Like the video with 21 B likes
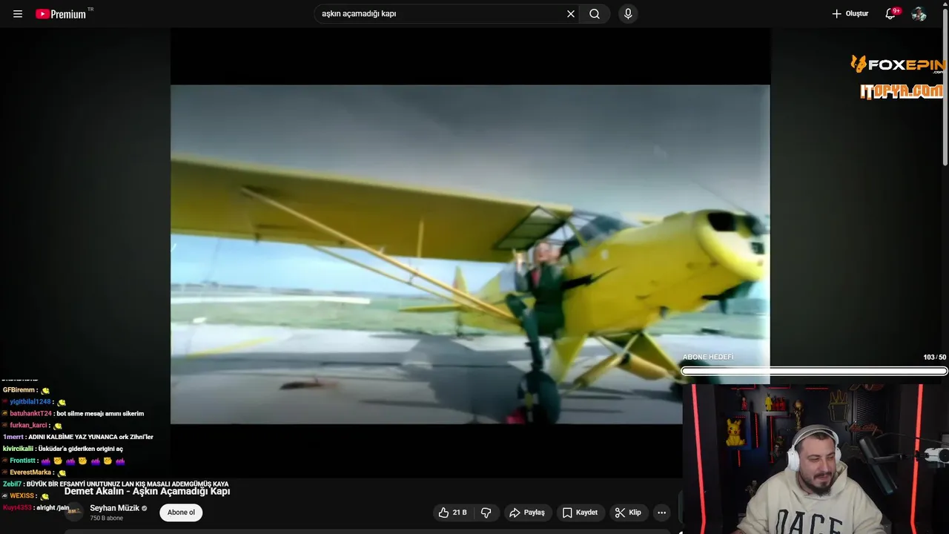949x534 pixels. point(452,512)
